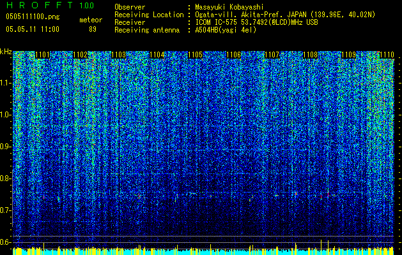Image resolution: width=402 pixels, height=255 pixels.
Task: Click the 1107 time marker
Action: [x=272, y=55]
